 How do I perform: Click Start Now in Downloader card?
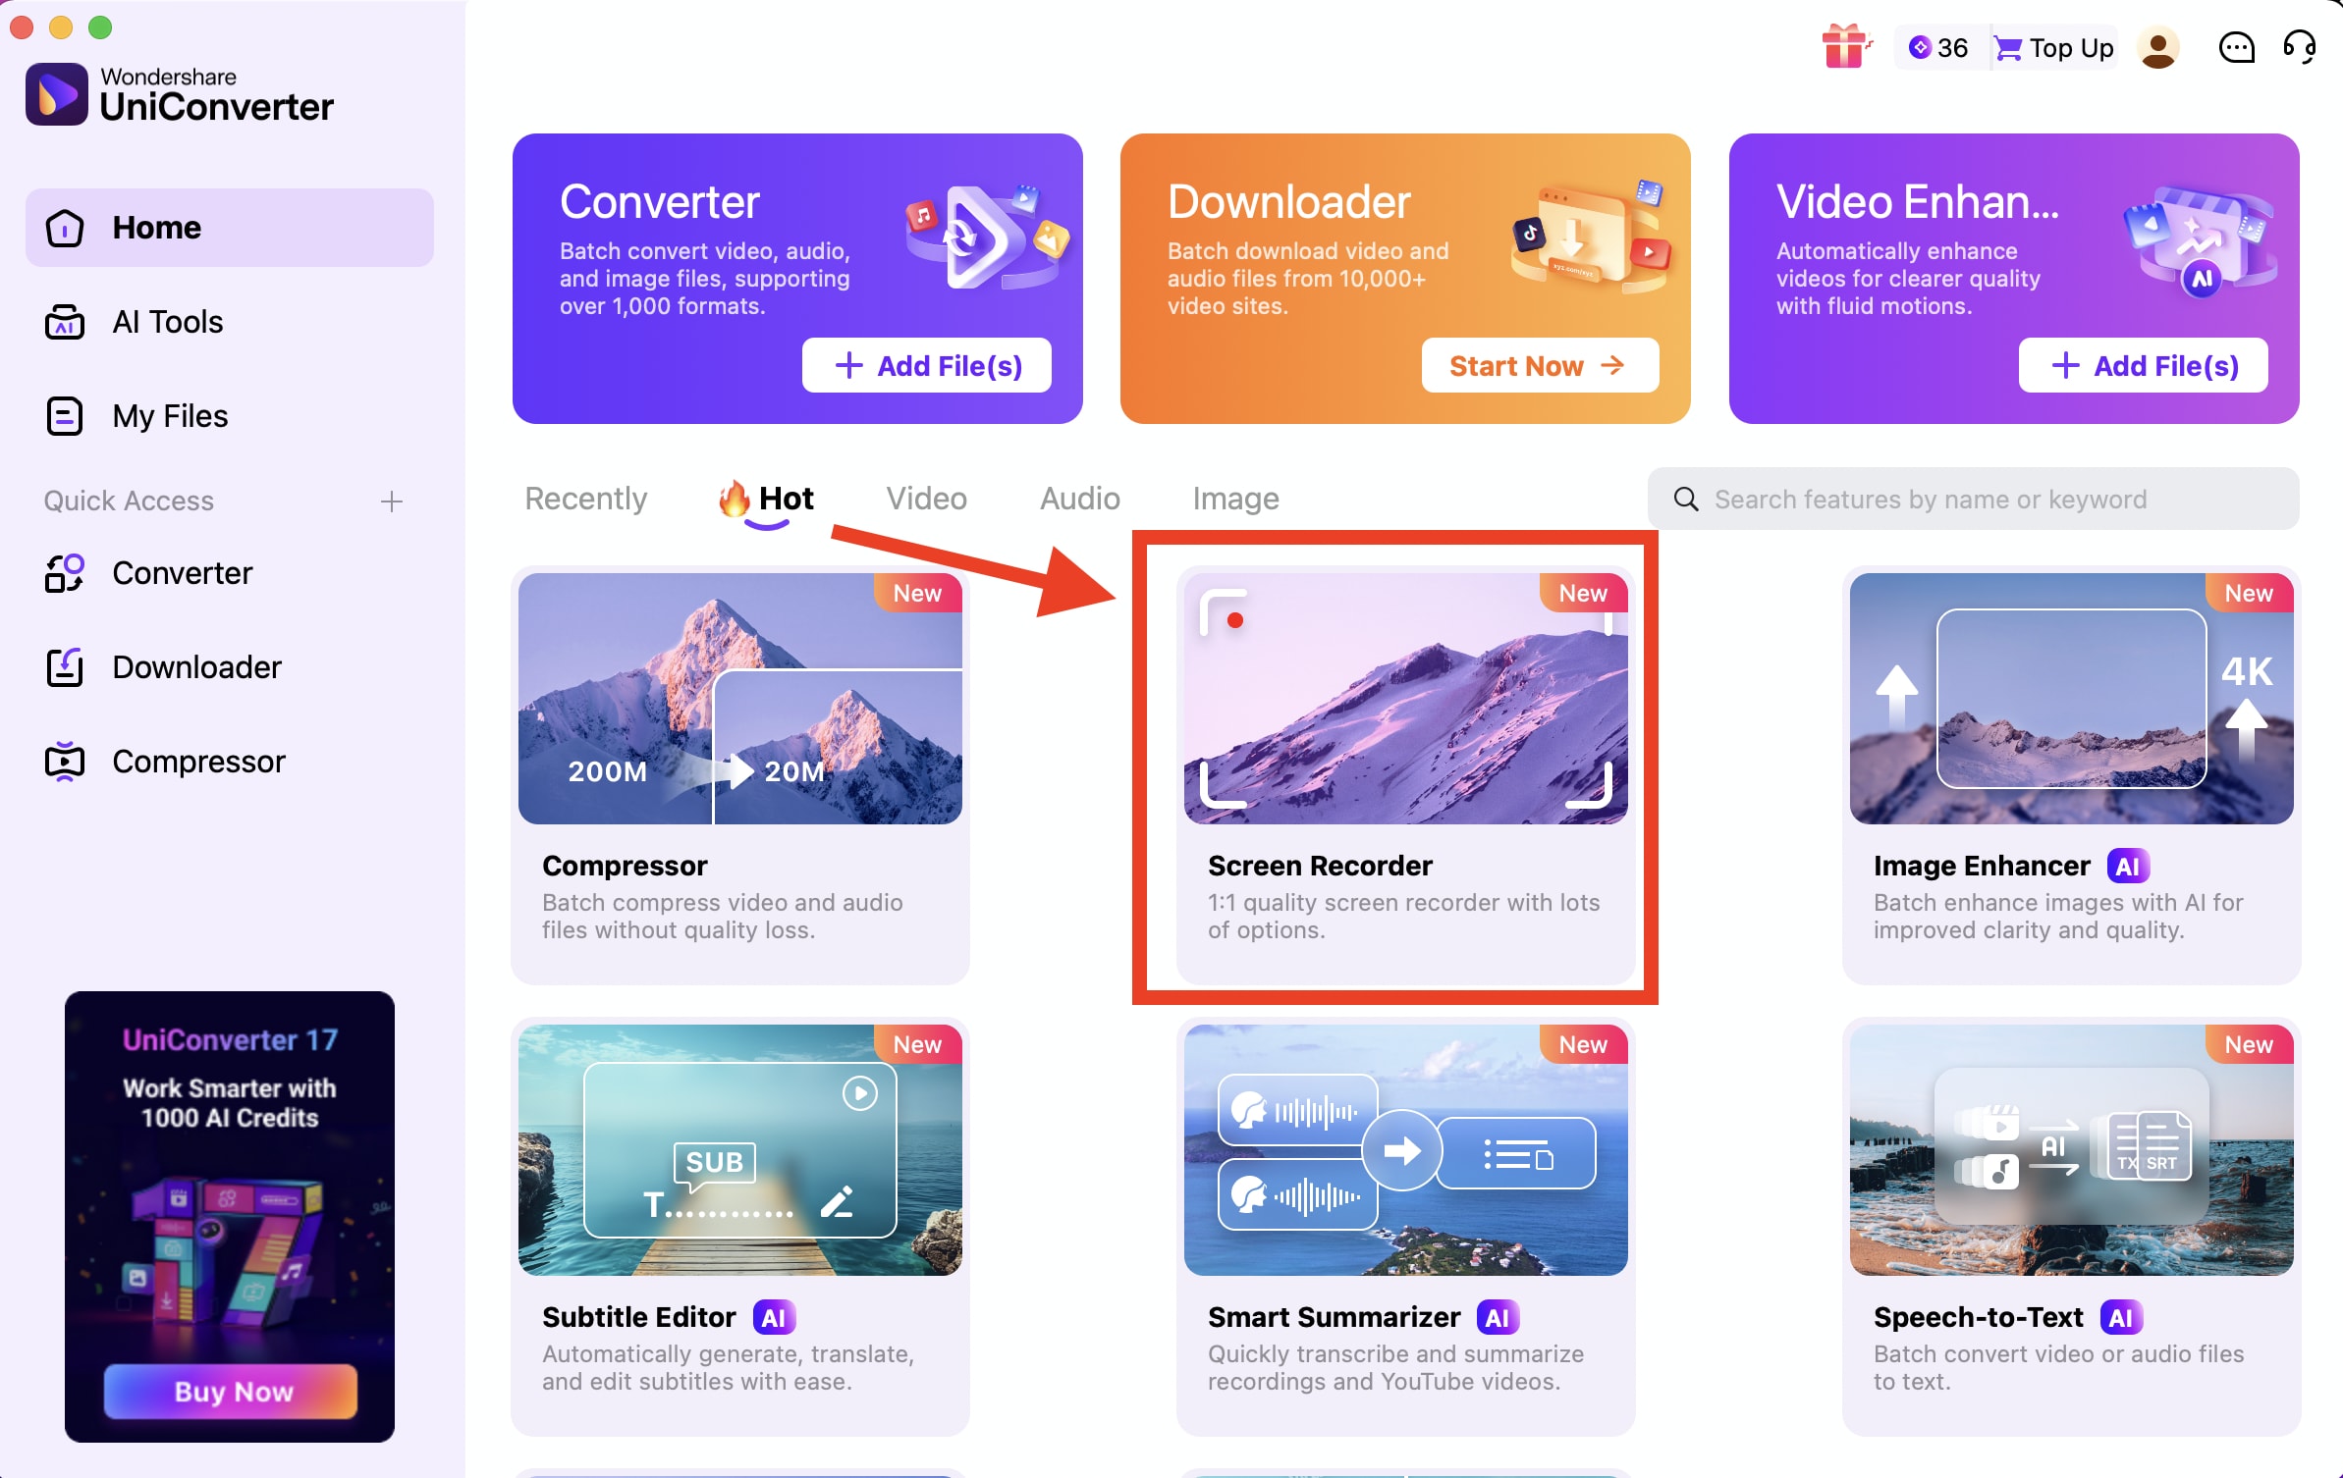click(x=1539, y=366)
